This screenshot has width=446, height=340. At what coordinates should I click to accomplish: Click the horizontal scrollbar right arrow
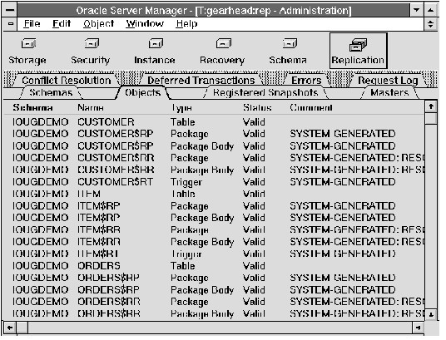[x=418, y=328]
